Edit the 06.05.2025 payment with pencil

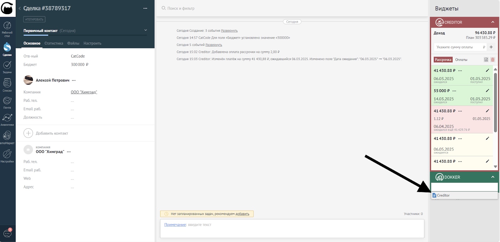[487, 138]
